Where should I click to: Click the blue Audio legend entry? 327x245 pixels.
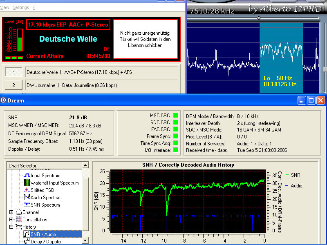click(293, 186)
